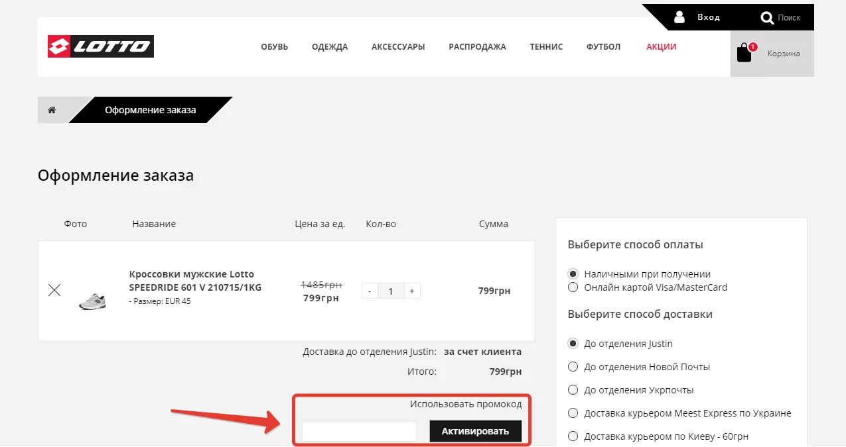Click the Вход login link
This screenshot has width=846, height=447.
(708, 17)
